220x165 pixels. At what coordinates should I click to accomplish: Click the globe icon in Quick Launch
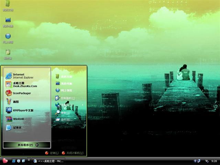19,161
